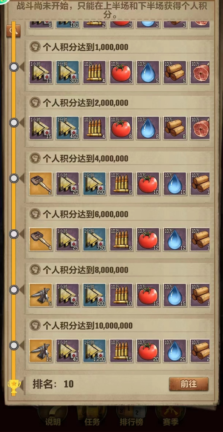Click the 1,000,000 milestone marker on progress bar

(14, 67)
